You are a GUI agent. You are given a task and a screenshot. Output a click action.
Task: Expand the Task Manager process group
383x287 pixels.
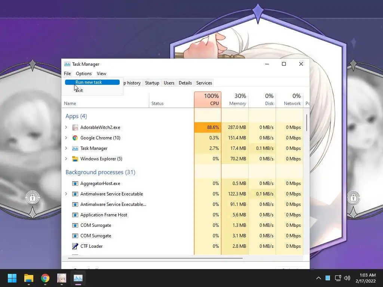[x=66, y=148]
